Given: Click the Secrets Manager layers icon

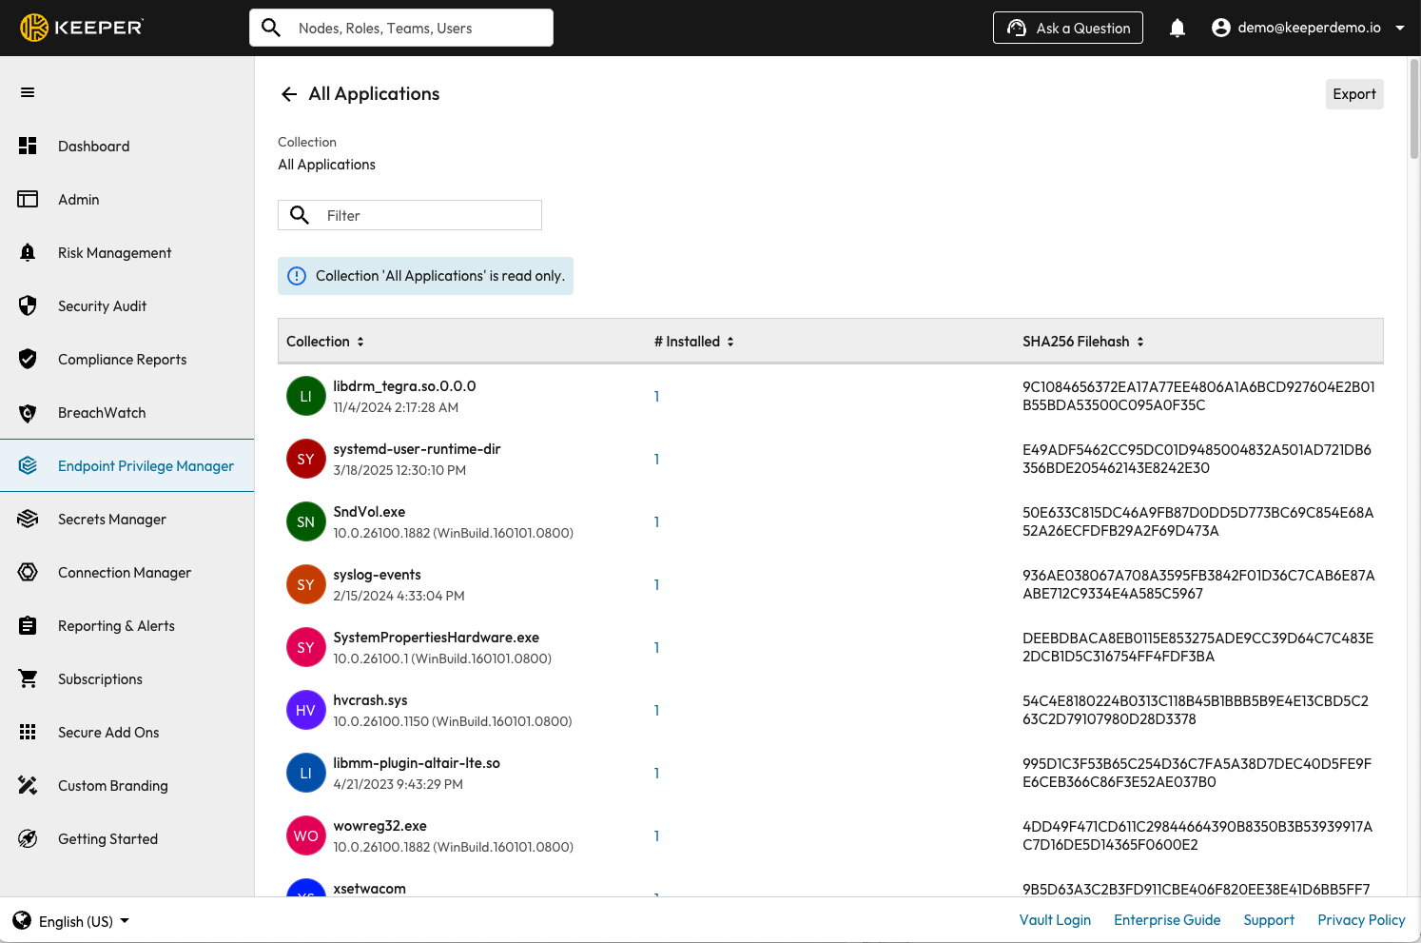Looking at the screenshot, I should click(28, 520).
